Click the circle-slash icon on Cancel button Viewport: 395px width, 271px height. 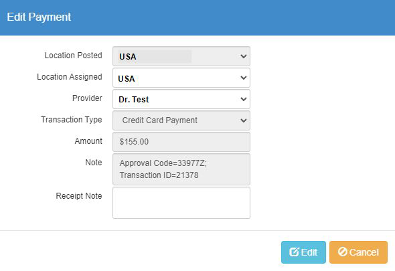point(343,252)
